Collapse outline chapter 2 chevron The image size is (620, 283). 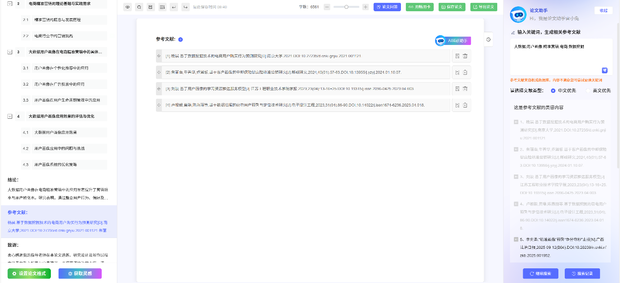coord(10,3)
